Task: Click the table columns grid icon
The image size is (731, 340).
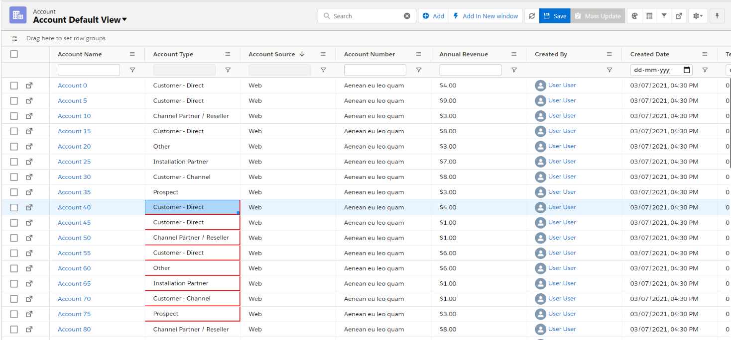Action: pyautogui.click(x=649, y=16)
